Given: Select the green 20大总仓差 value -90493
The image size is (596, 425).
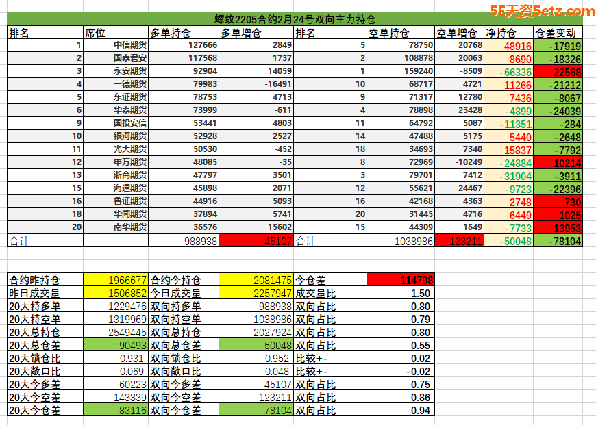Looking at the screenshot, I should click(115, 345).
